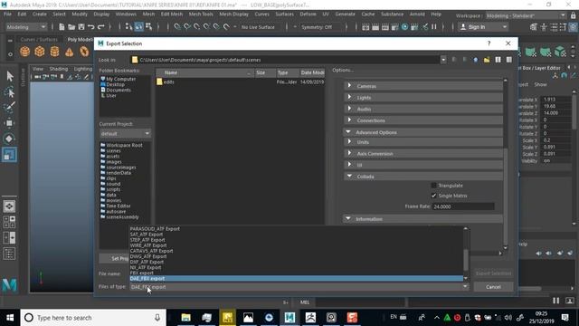The image size is (579, 326).
Task: Expand the Cameras section
Action: click(423, 86)
